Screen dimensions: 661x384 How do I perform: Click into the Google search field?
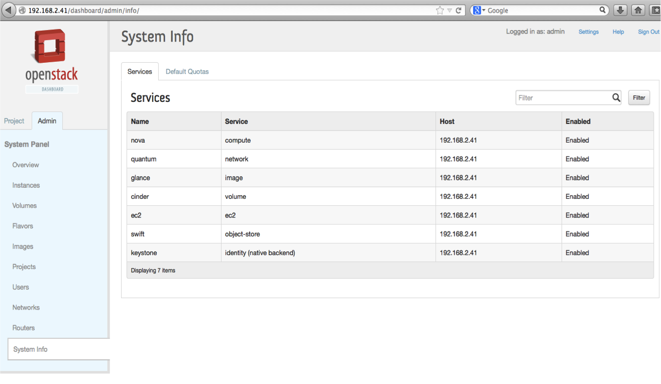(x=542, y=11)
